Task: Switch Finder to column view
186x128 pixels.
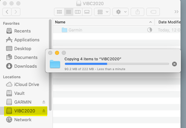Action: pyautogui.click(x=78, y=12)
